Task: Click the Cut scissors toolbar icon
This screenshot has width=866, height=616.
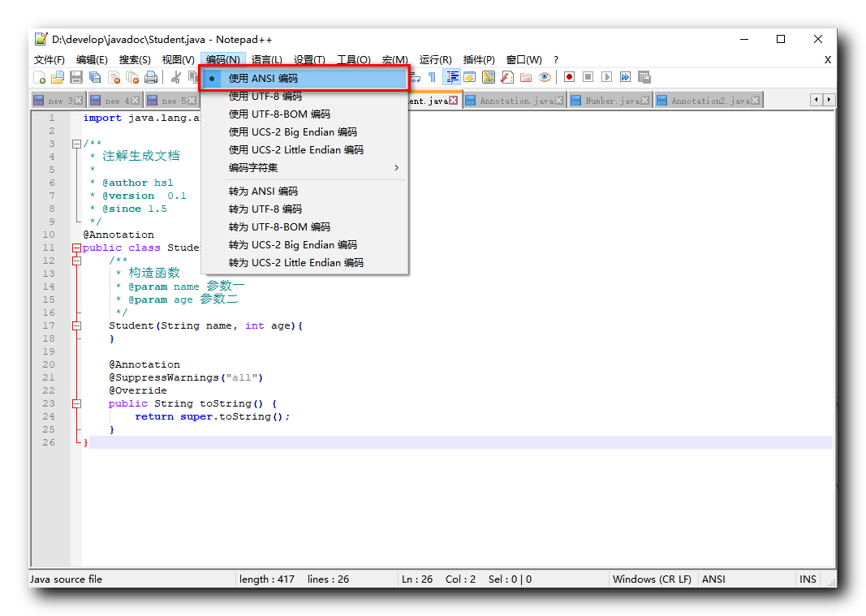Action: coord(176,77)
